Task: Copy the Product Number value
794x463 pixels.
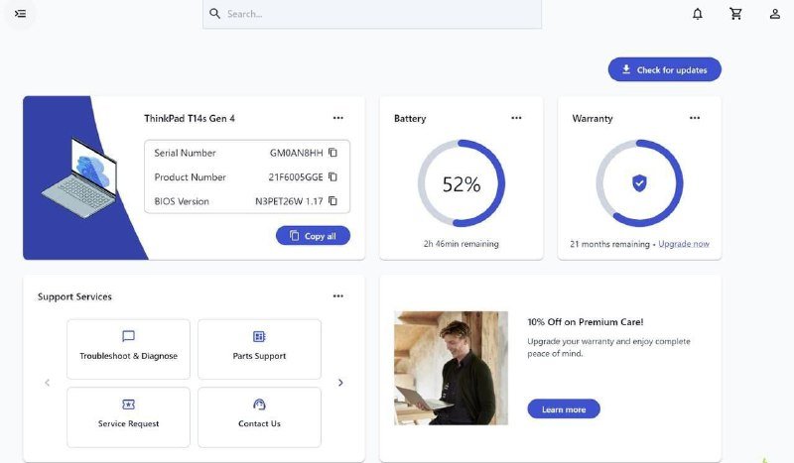Action: click(333, 176)
